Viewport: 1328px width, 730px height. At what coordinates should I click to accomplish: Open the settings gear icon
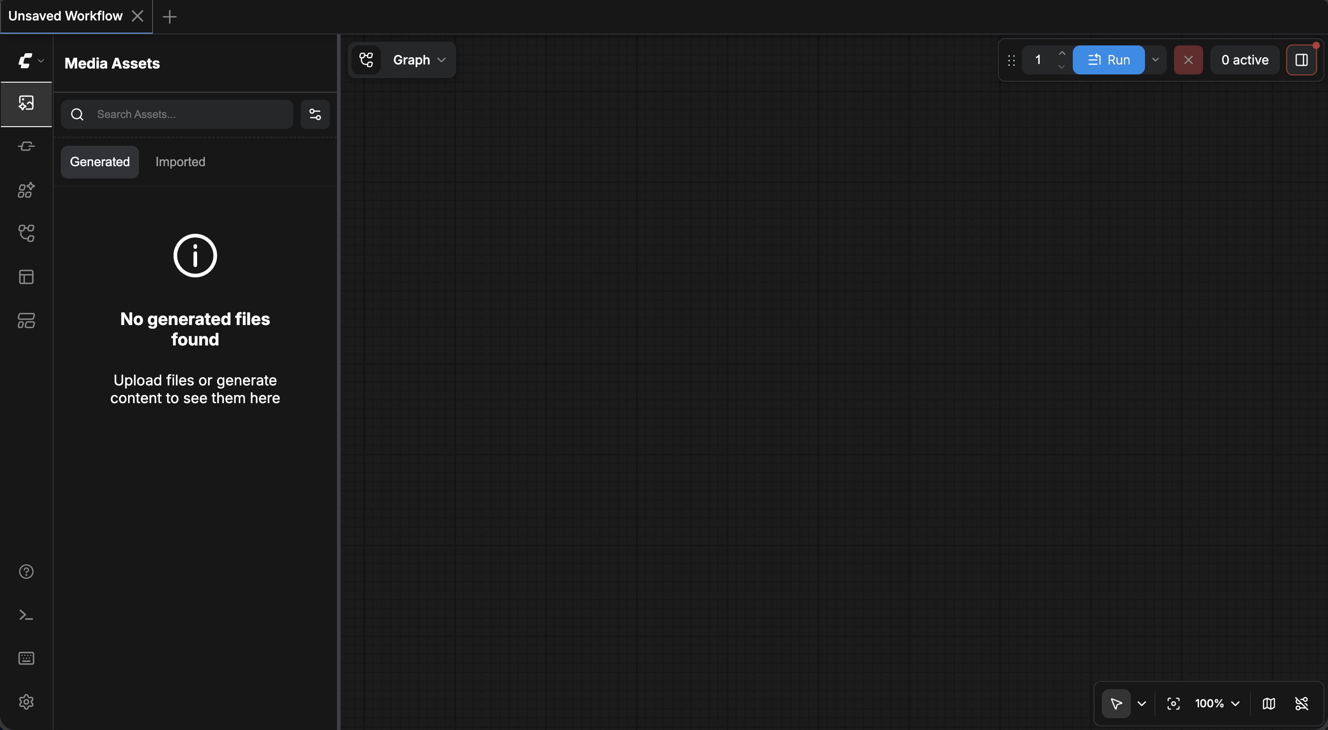click(x=26, y=702)
